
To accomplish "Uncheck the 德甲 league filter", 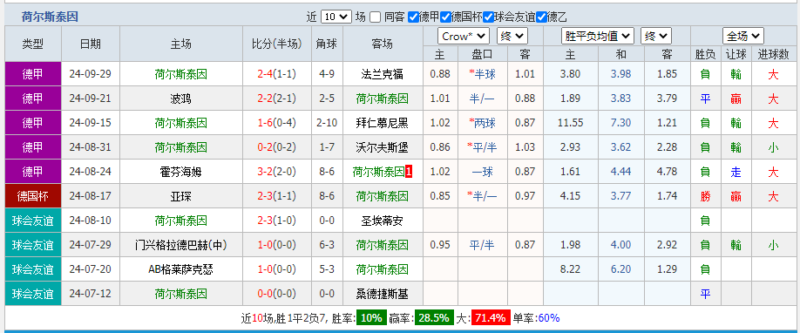I will coord(413,17).
